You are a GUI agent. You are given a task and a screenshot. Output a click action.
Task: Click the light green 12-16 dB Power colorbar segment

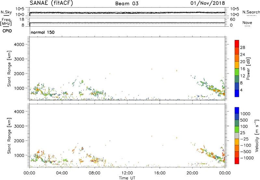[x=237, y=72]
